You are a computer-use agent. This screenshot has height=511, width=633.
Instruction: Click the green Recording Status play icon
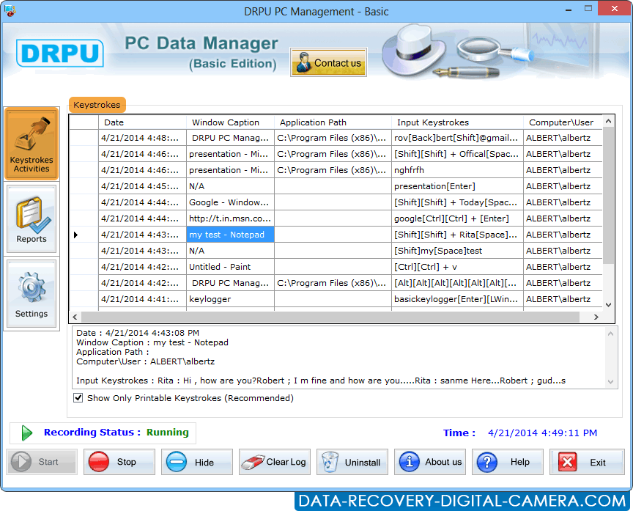pos(26,433)
